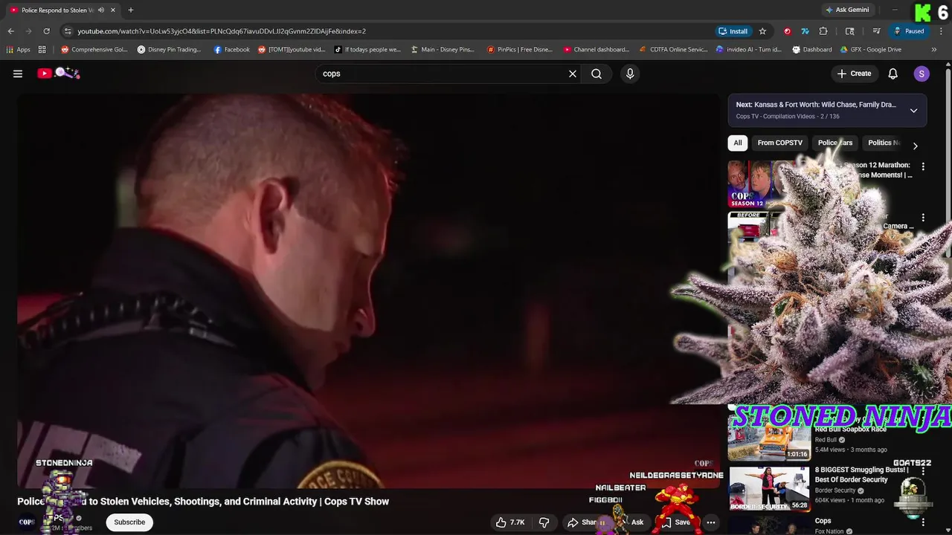Image resolution: width=952 pixels, height=535 pixels.
Task: Like the video with thumbs-up
Action: pyautogui.click(x=510, y=522)
